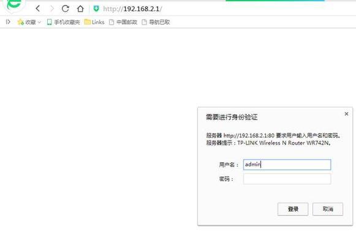Focus the 密码 password field

(x=287, y=179)
